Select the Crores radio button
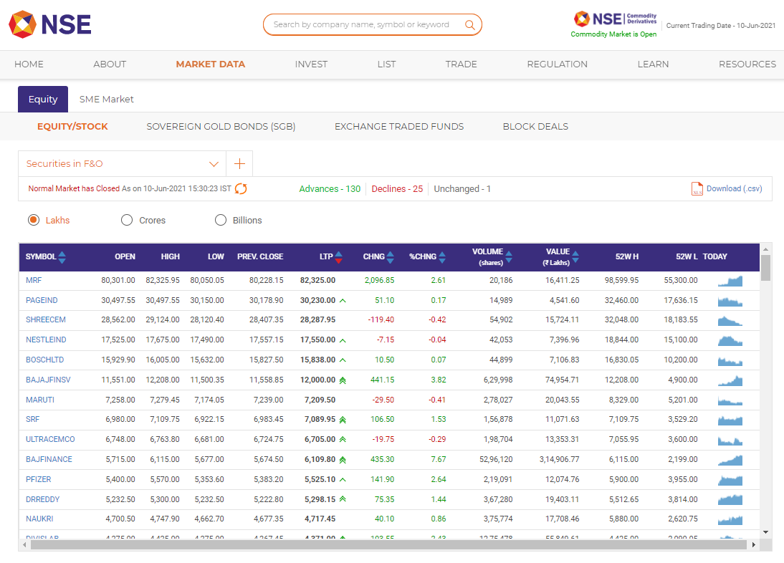Screen dimensions: 784x563 click(127, 220)
